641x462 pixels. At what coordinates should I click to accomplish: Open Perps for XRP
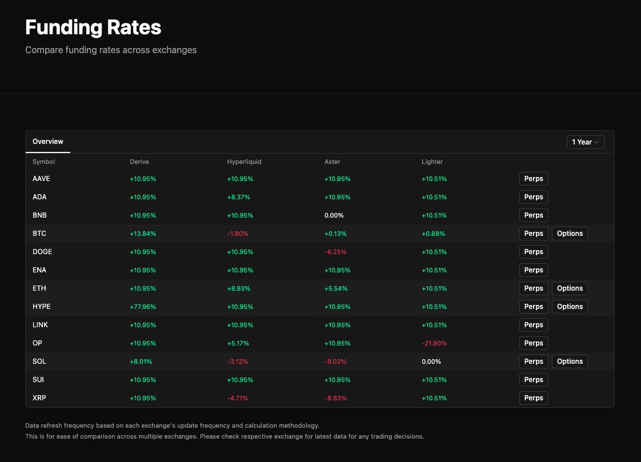534,398
